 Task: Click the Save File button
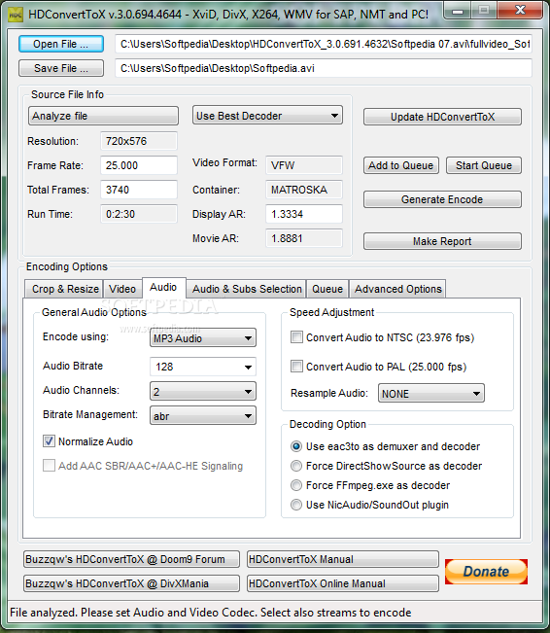[61, 68]
